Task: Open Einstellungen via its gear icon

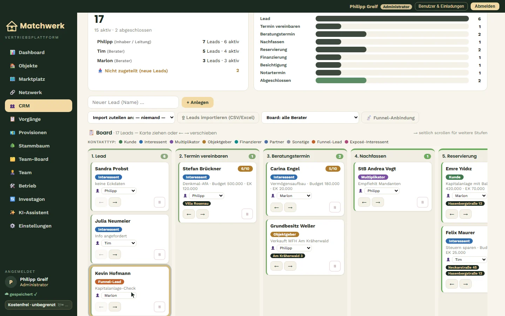Action: click(x=13, y=226)
